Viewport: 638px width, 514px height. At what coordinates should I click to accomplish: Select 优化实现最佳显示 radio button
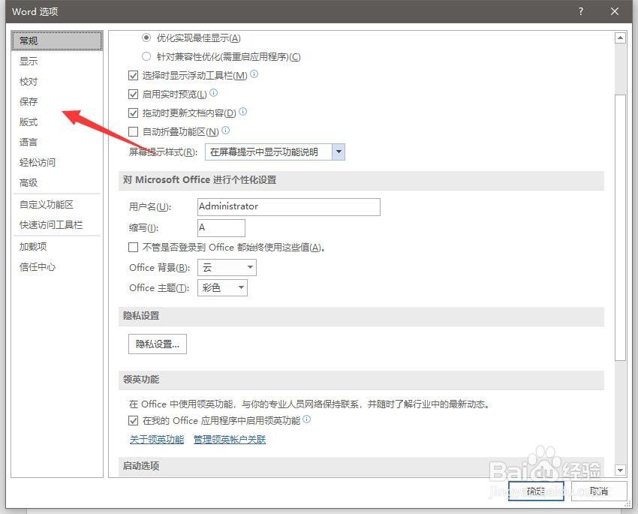(146, 38)
